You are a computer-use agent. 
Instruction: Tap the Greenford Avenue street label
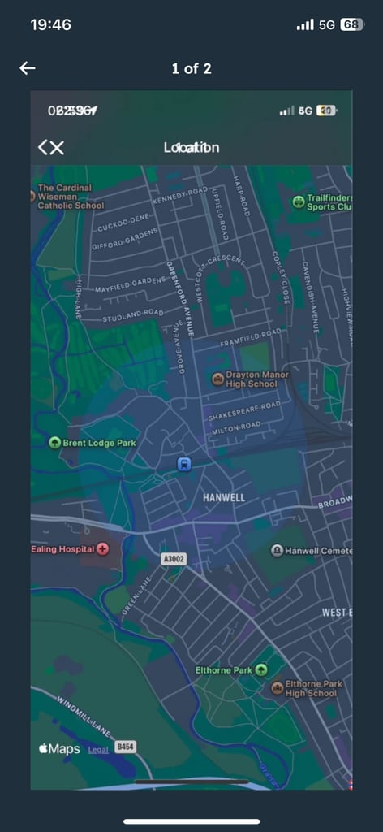point(180,298)
